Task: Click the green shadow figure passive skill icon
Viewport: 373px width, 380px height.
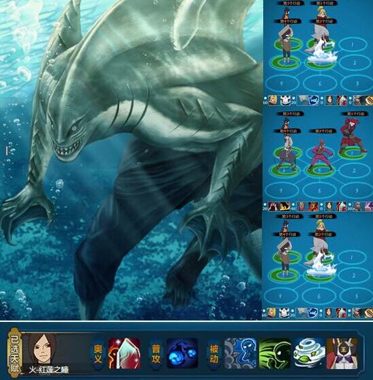Action: coord(274,353)
